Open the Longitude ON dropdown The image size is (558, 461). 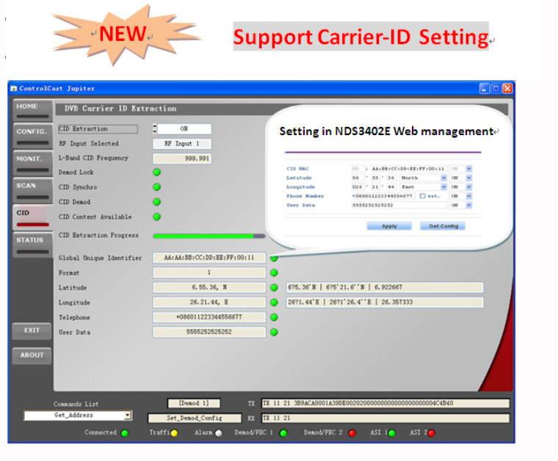(461, 186)
